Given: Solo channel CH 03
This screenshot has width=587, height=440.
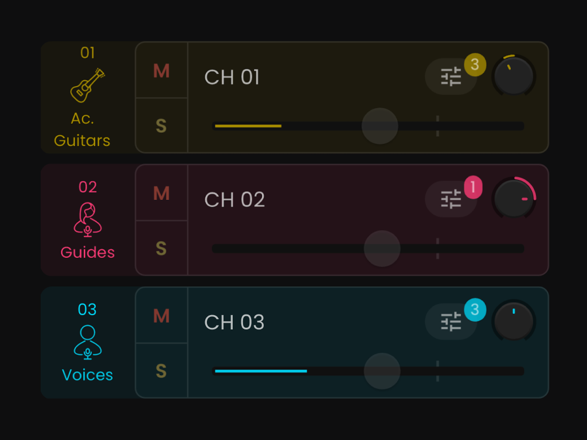Looking at the screenshot, I should pos(162,371).
